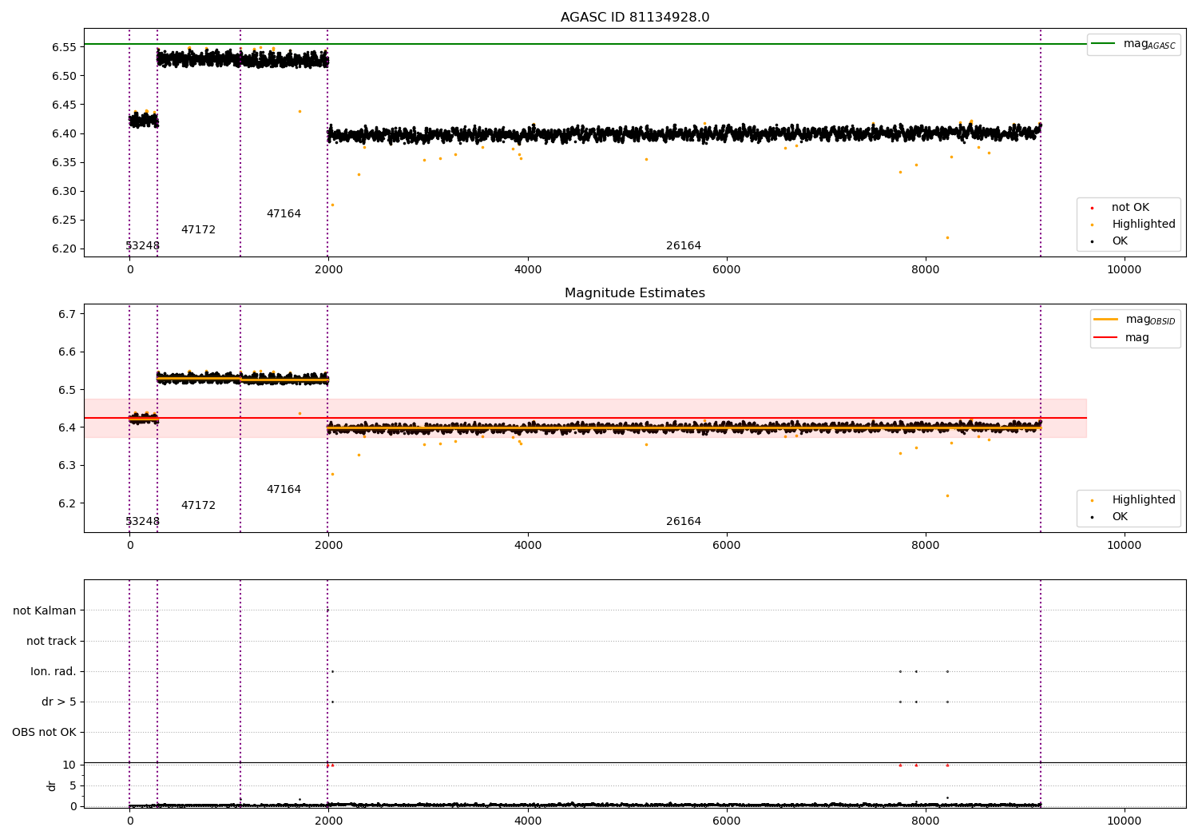Click y-axis tick 6.4 in middle plot
Image resolution: width=1198 pixels, height=839 pixels.
67,427
